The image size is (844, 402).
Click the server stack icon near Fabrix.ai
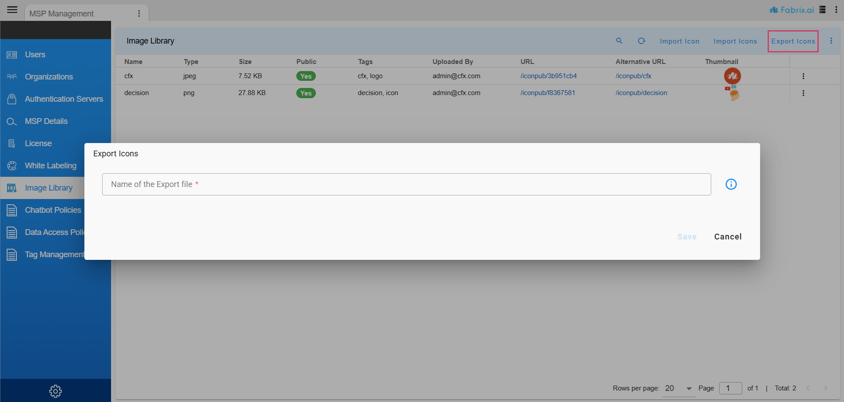point(823,10)
